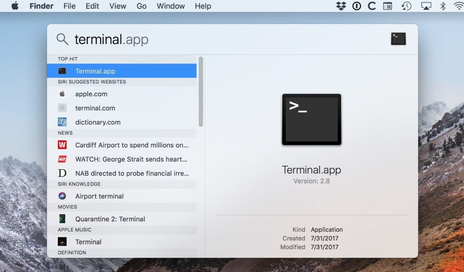Image resolution: width=464 pixels, height=272 pixels.
Task: Open the Time Machine menu bar icon
Action: [406, 6]
